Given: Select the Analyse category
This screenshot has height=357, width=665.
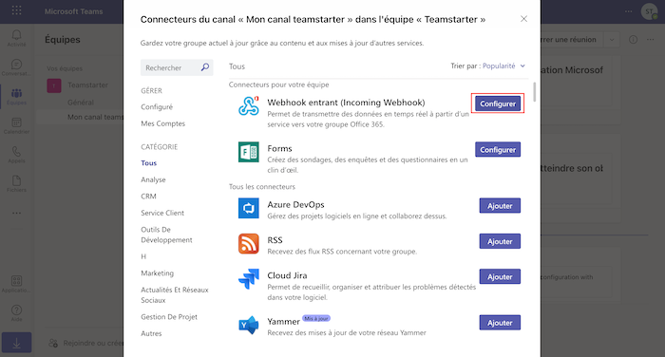Looking at the screenshot, I should 153,179.
